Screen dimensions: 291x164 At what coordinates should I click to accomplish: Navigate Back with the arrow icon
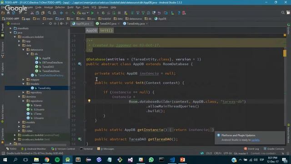[61, 13]
